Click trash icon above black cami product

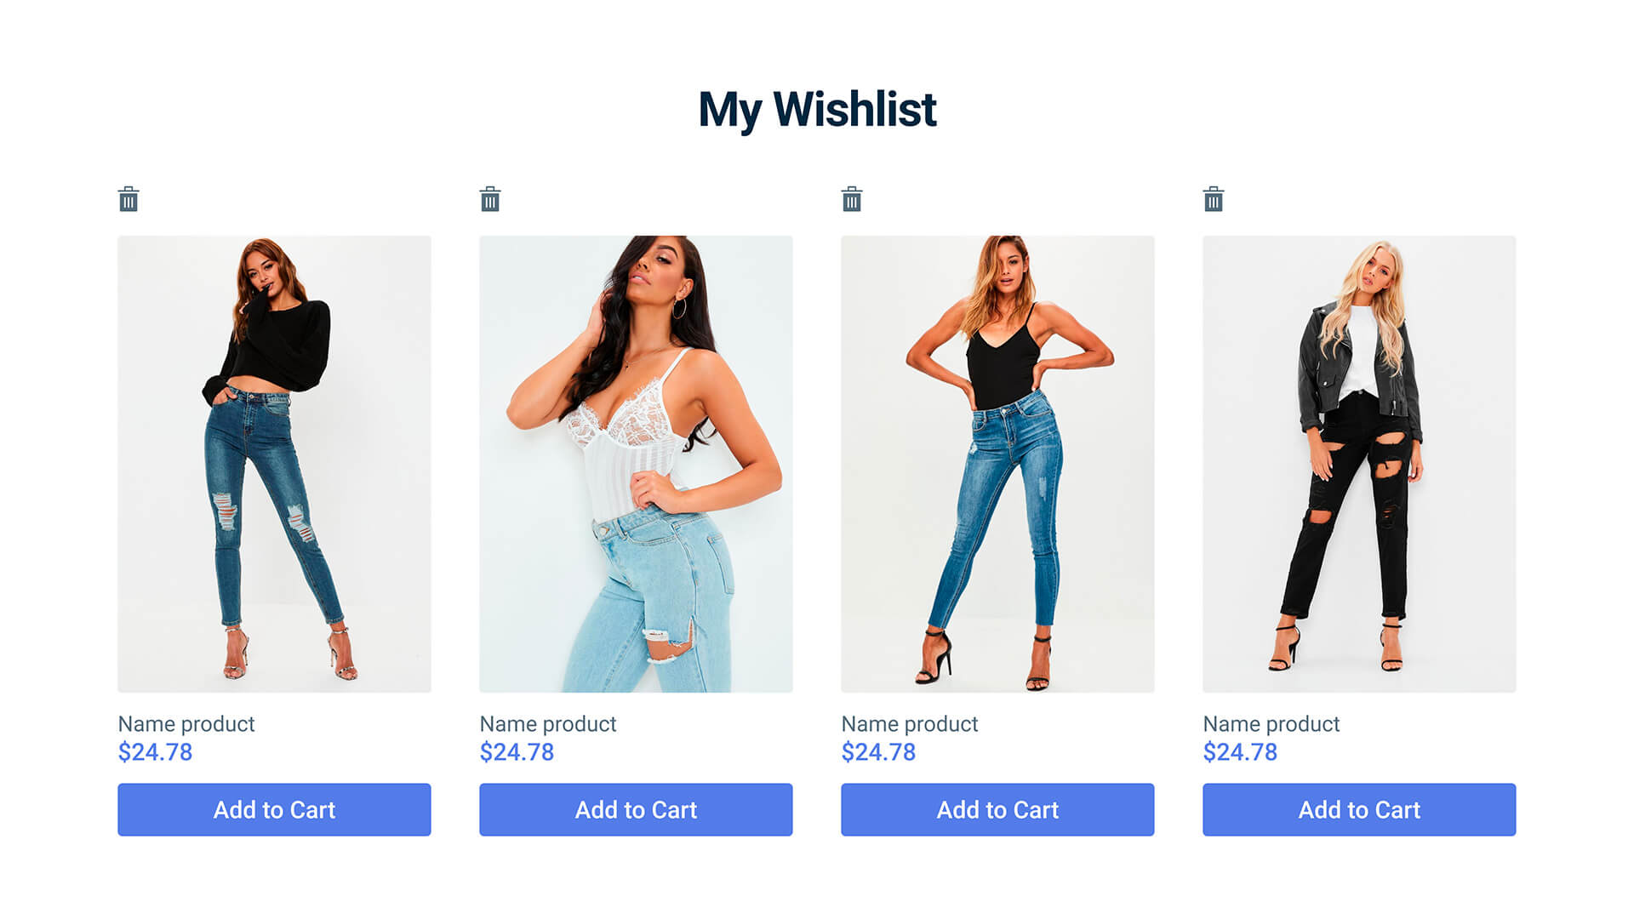tap(852, 199)
